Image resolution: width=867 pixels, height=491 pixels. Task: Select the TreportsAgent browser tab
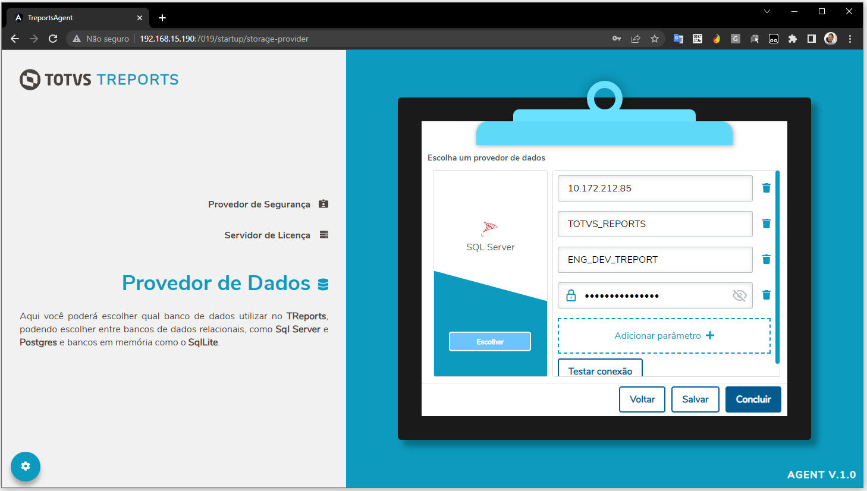click(x=78, y=18)
